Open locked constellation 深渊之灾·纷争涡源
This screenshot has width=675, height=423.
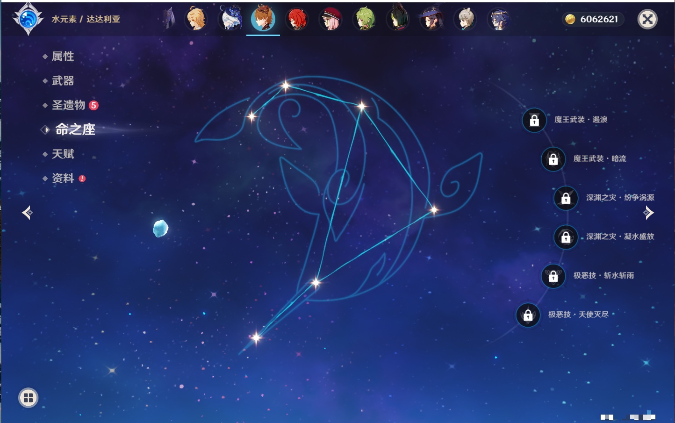click(566, 198)
